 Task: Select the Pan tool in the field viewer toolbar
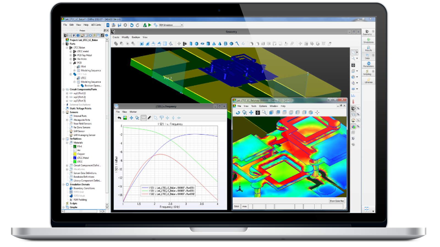251,112
